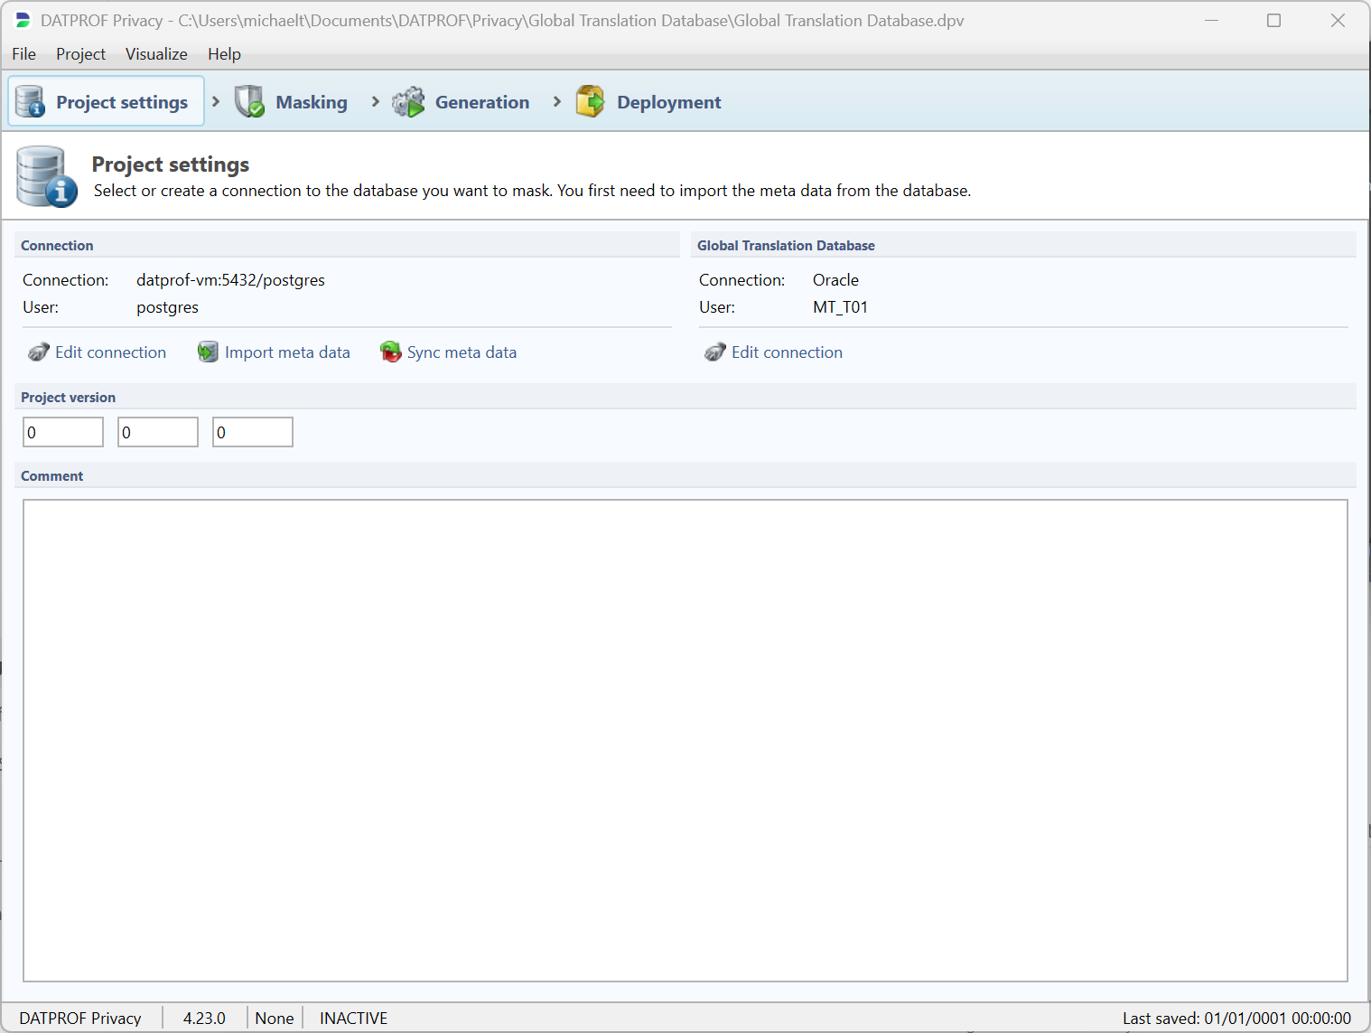Click the MT_T01 user value

(x=840, y=307)
